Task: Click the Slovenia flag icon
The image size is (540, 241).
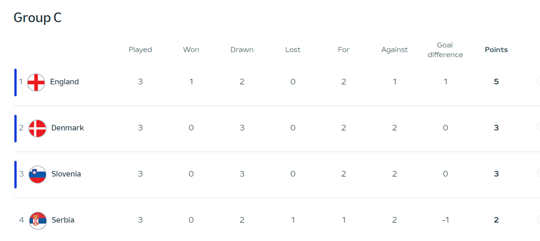Action: (x=37, y=174)
